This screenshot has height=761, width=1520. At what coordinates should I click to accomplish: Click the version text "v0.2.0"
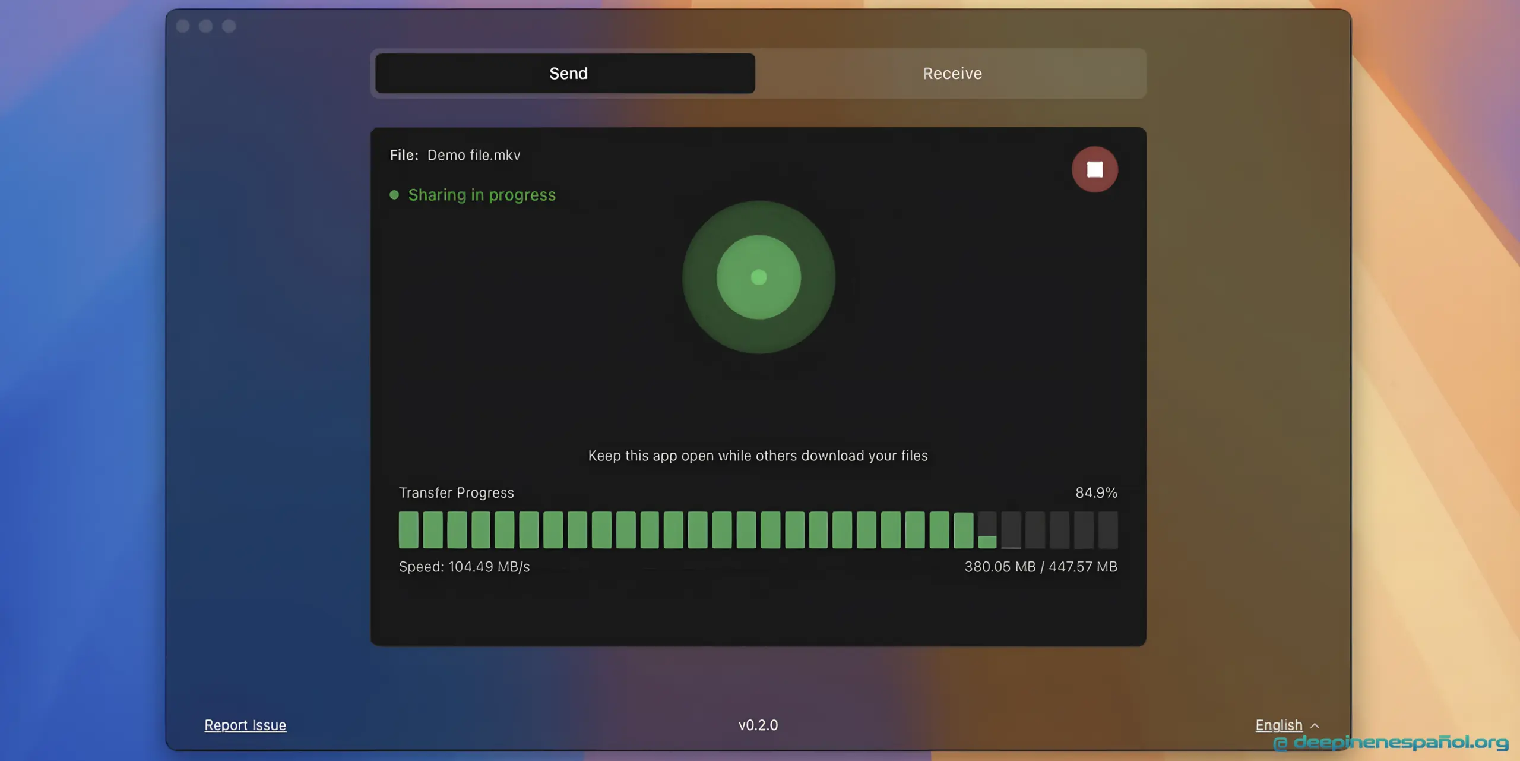(x=758, y=725)
